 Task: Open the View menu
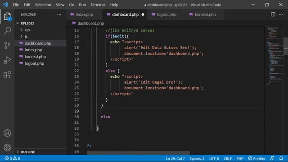(x=60, y=5)
